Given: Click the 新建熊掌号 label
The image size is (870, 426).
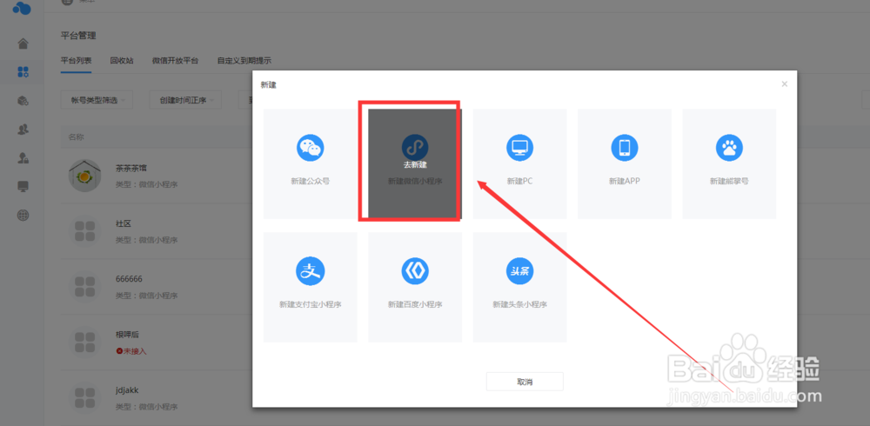Looking at the screenshot, I should 729,182.
